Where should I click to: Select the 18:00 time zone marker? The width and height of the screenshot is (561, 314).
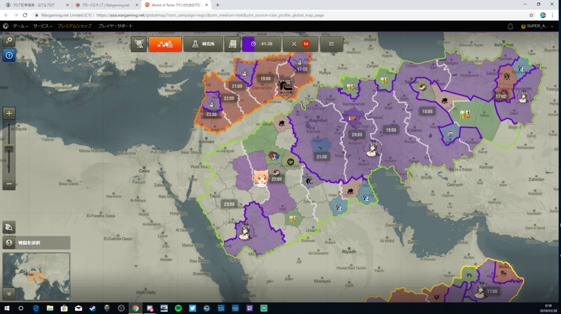click(x=427, y=112)
